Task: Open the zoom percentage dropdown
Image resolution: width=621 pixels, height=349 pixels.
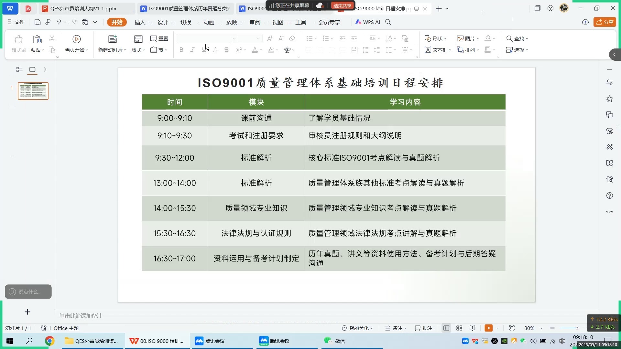Action: [x=541, y=328]
